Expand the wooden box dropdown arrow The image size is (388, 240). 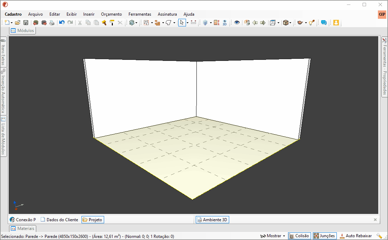click(x=290, y=23)
